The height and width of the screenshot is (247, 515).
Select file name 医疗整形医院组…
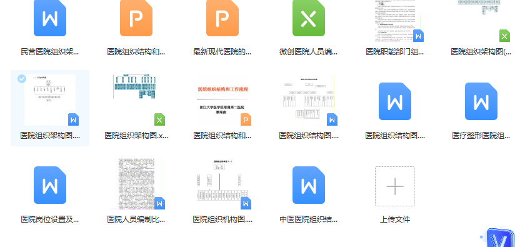coord(481,135)
